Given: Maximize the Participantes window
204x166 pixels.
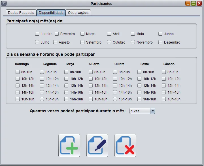Looking at the screenshot, I should point(194,3).
